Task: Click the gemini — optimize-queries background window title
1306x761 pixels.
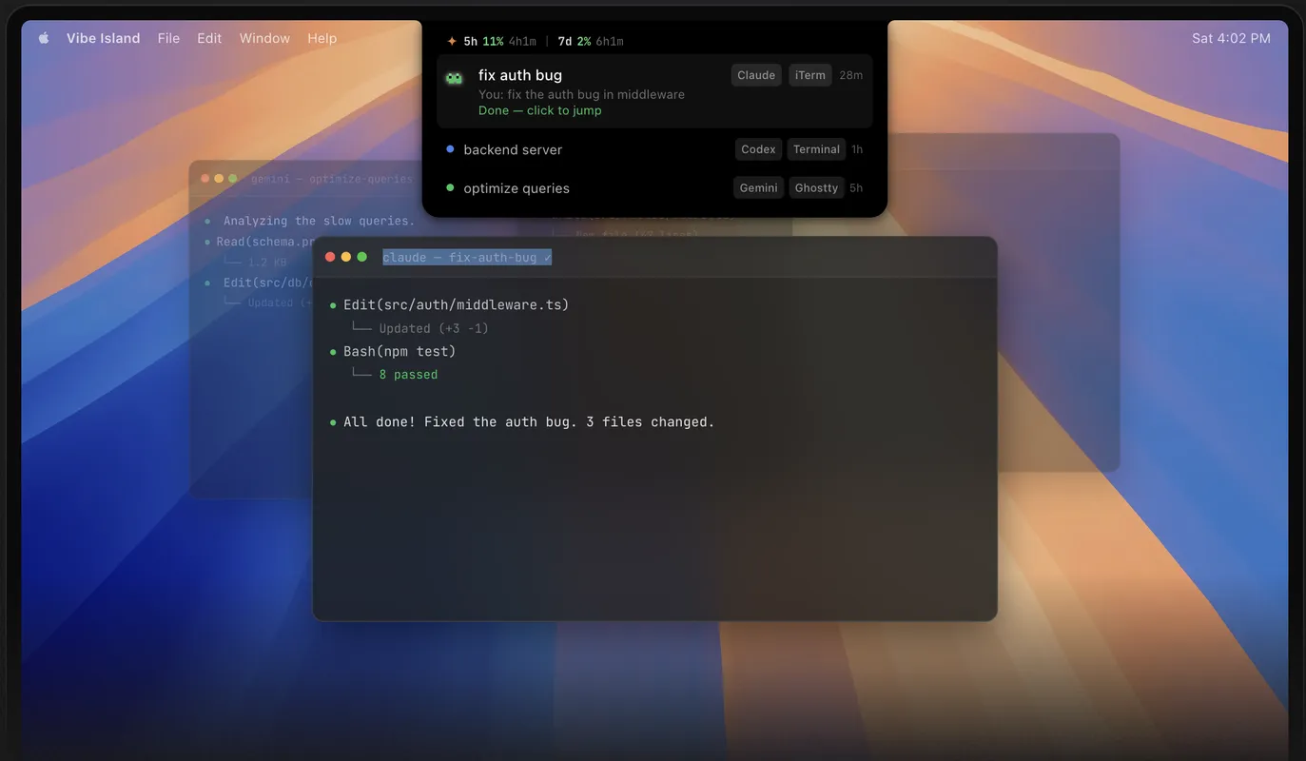Action: tap(331, 179)
